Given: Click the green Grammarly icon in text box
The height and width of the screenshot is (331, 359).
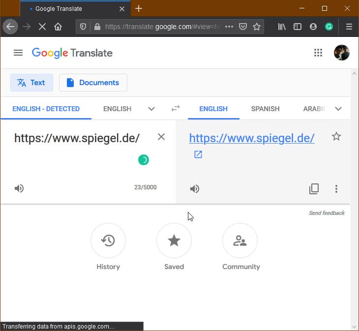Looking at the screenshot, I should [x=144, y=160].
